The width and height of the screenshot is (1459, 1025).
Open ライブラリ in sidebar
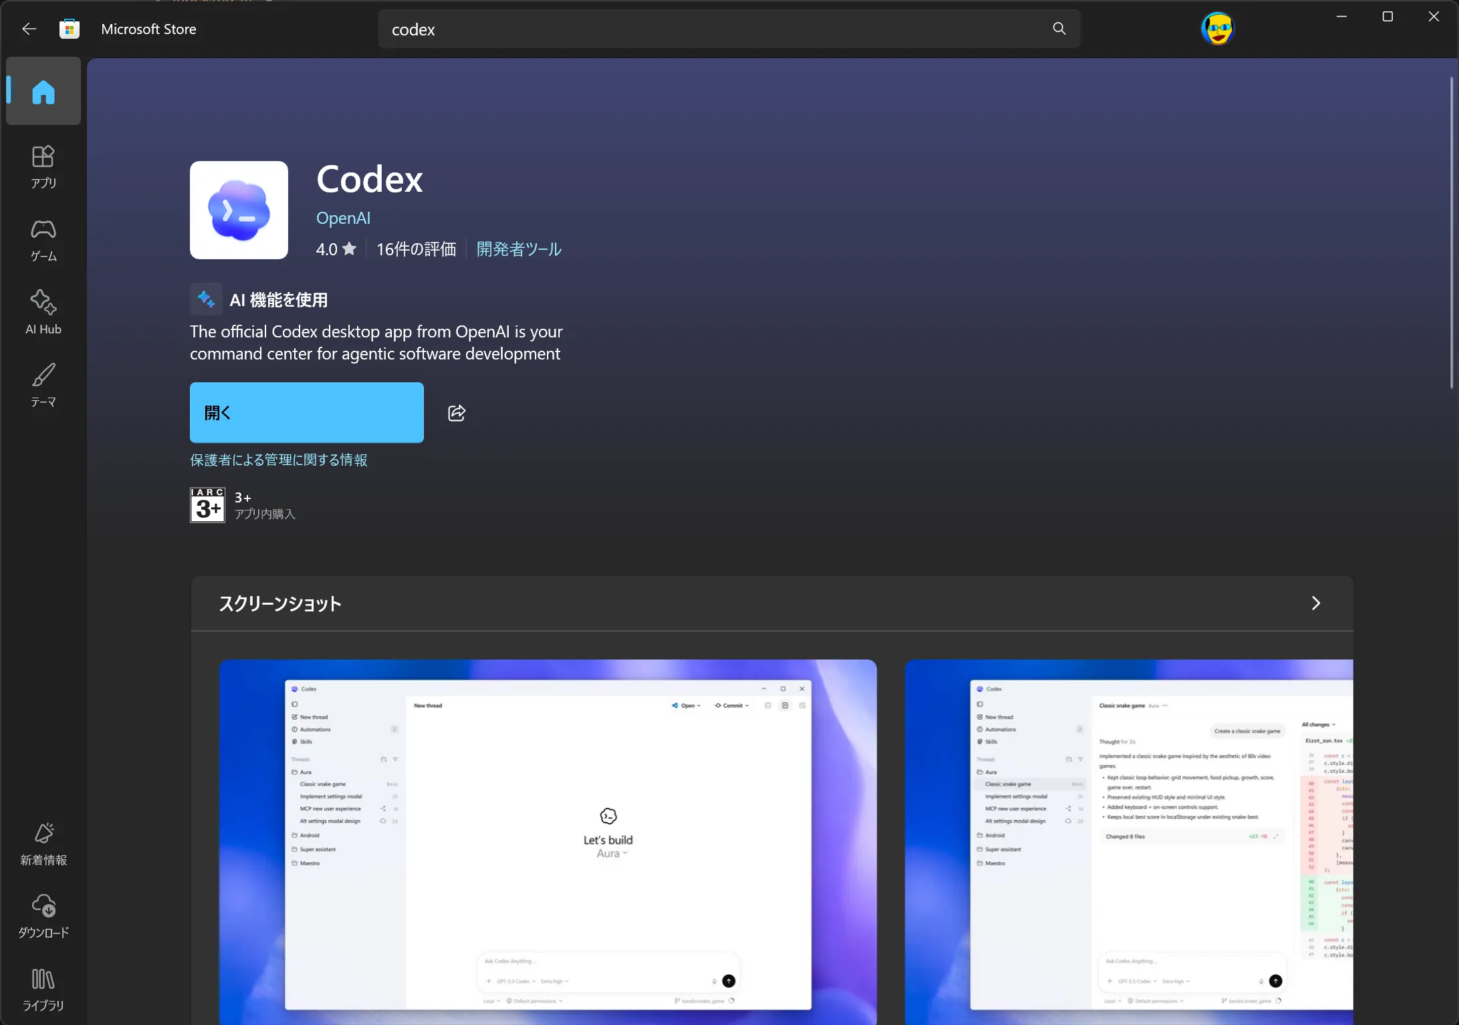pos(43,990)
